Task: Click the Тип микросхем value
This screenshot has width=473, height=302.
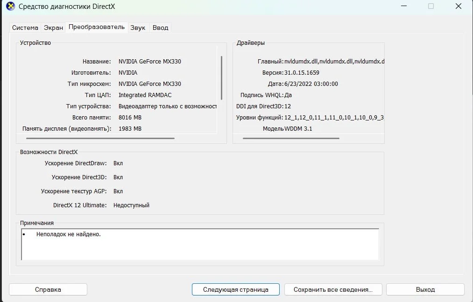Action: point(149,84)
